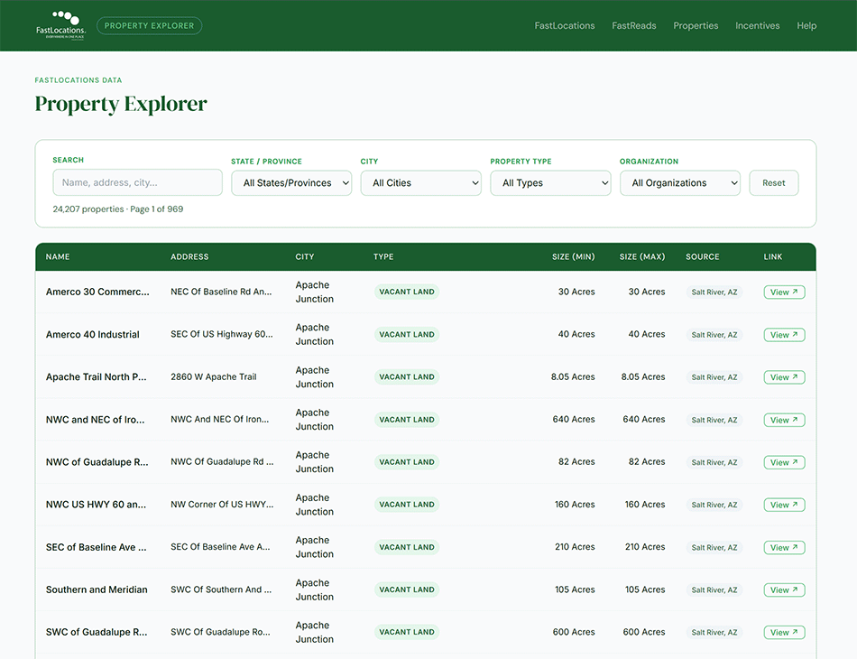Expand the All Types dropdown
This screenshot has width=857, height=659.
[550, 183]
